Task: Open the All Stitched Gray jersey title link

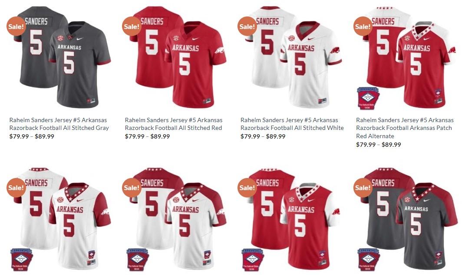Action: click(59, 124)
